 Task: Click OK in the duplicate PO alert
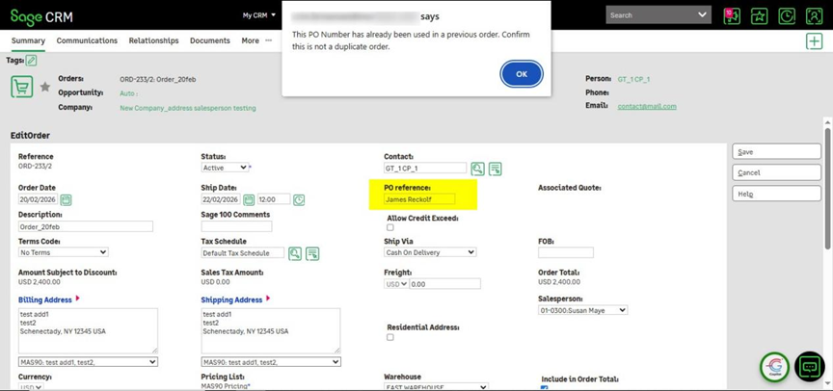(521, 74)
